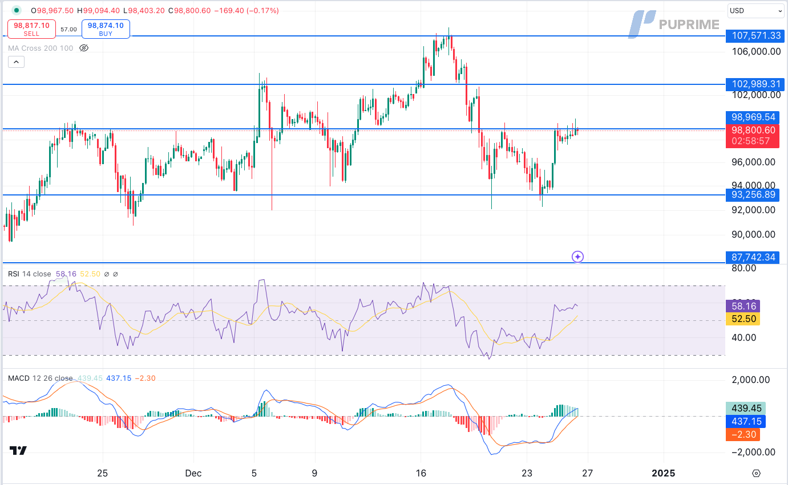This screenshot has height=485, width=788.
Task: Unhide the MA Cross indicator via eye icon
Action: pos(84,48)
